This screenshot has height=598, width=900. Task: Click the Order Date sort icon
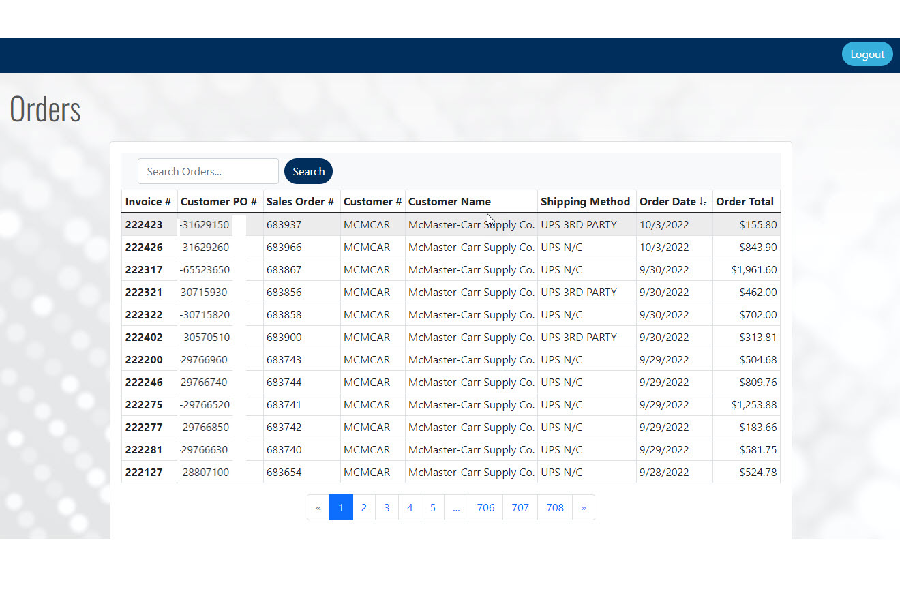pyautogui.click(x=704, y=201)
